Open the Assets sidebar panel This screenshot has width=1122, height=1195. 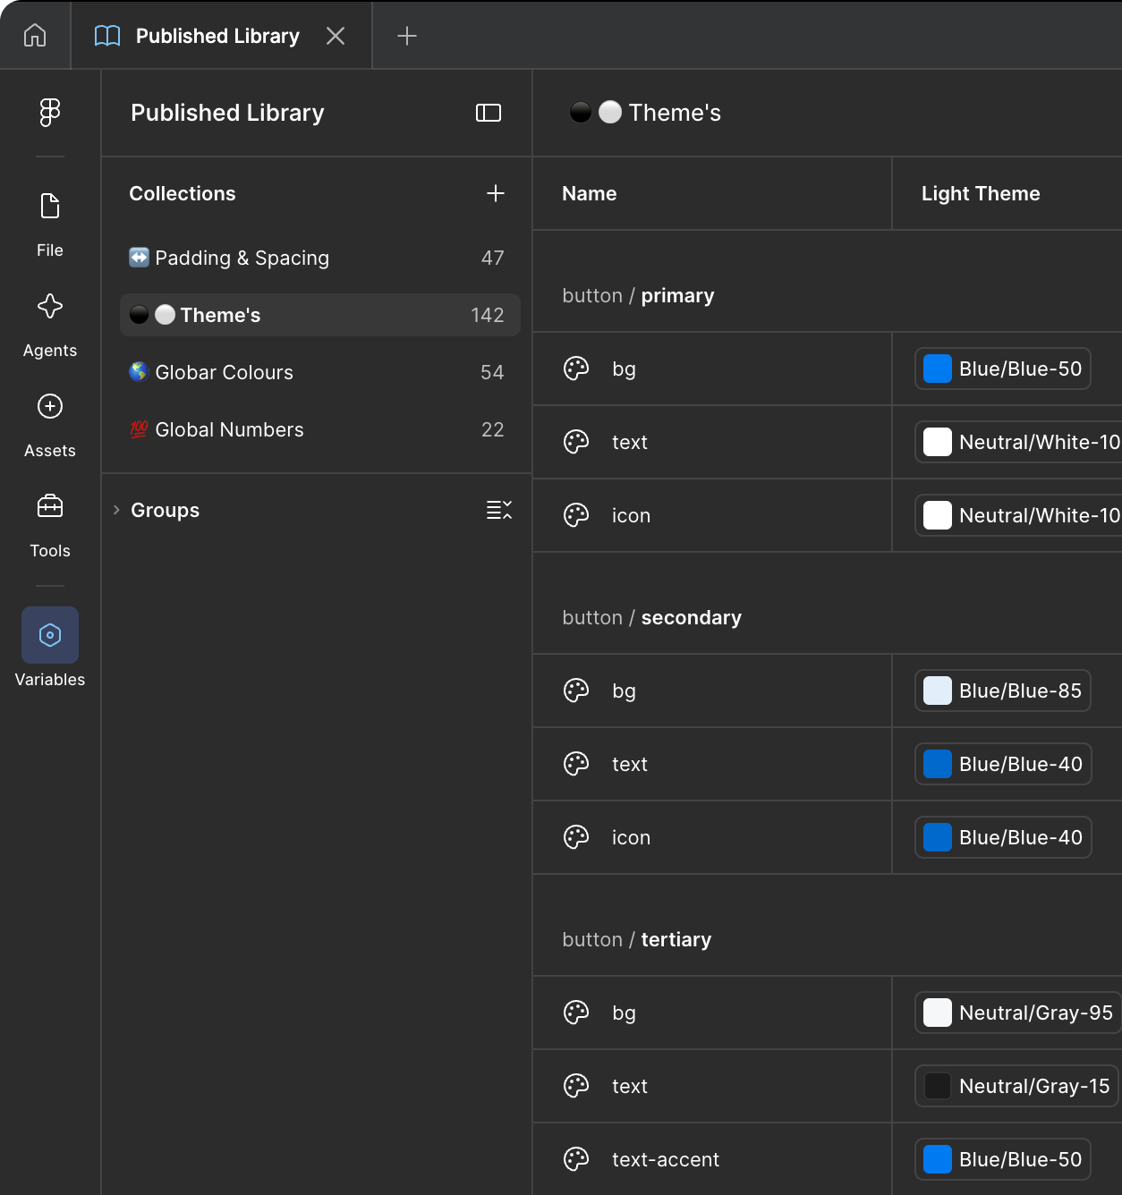click(50, 425)
